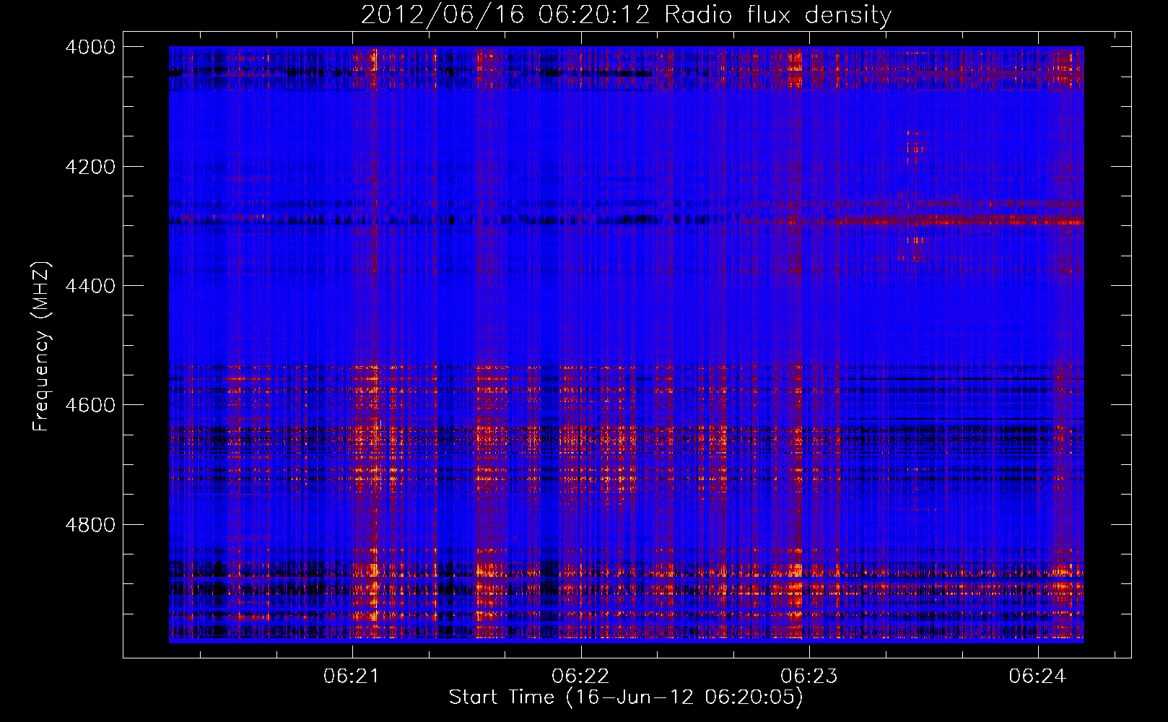Click the "Start Time (16-Jun-12 06:20:05)" label

coord(626,697)
